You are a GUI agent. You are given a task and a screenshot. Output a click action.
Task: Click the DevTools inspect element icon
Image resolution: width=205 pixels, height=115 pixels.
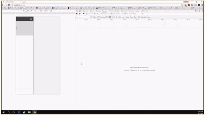(77, 11)
